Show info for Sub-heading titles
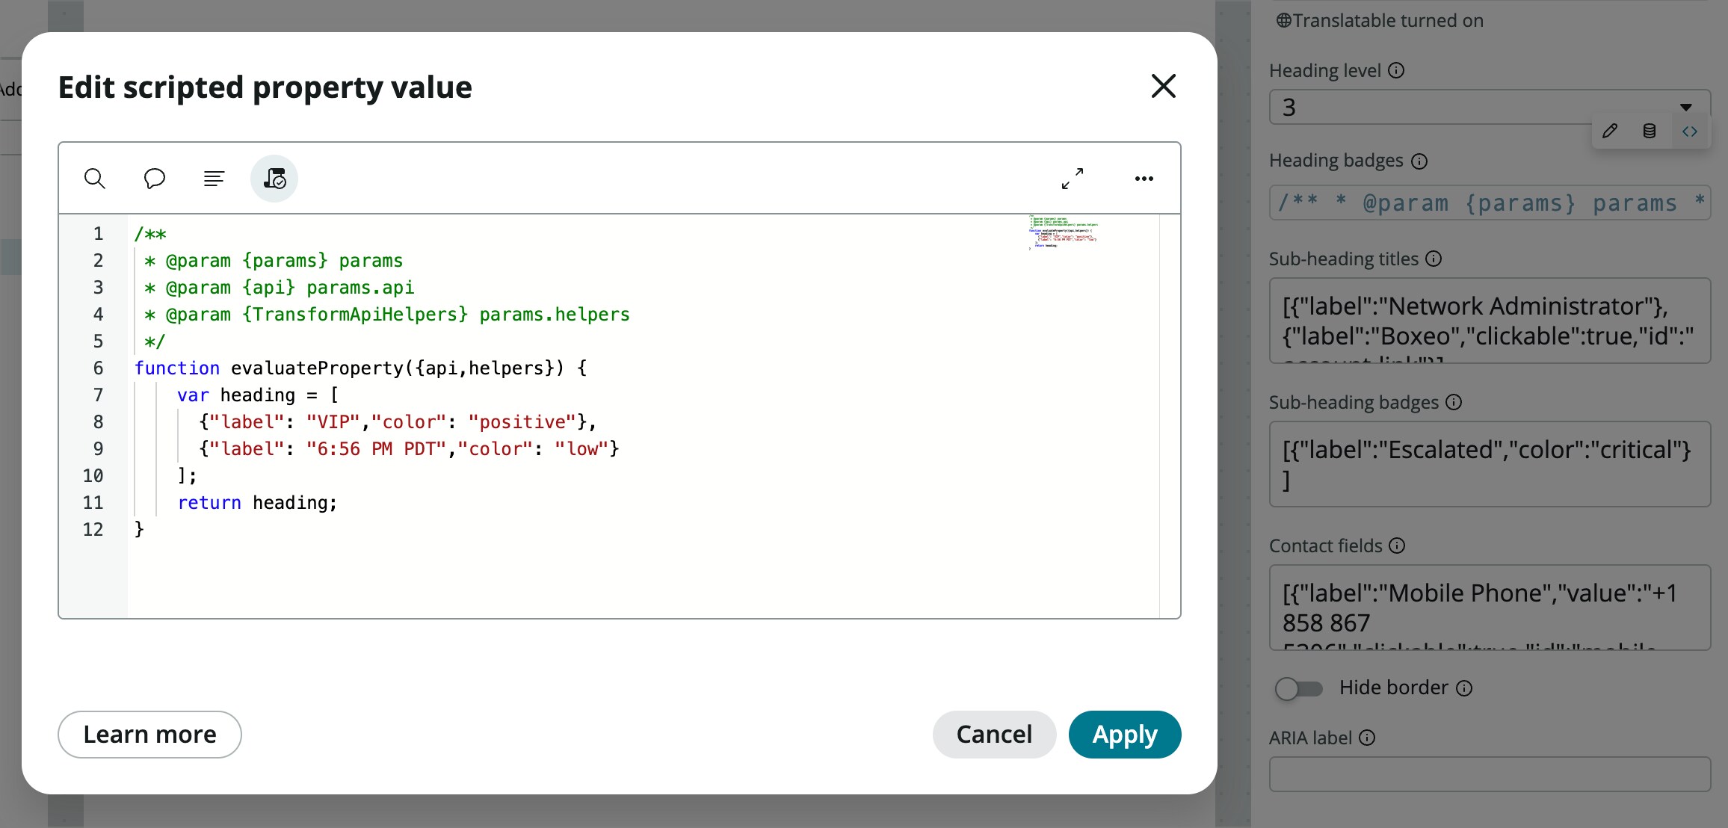This screenshot has width=1728, height=828. (1434, 259)
